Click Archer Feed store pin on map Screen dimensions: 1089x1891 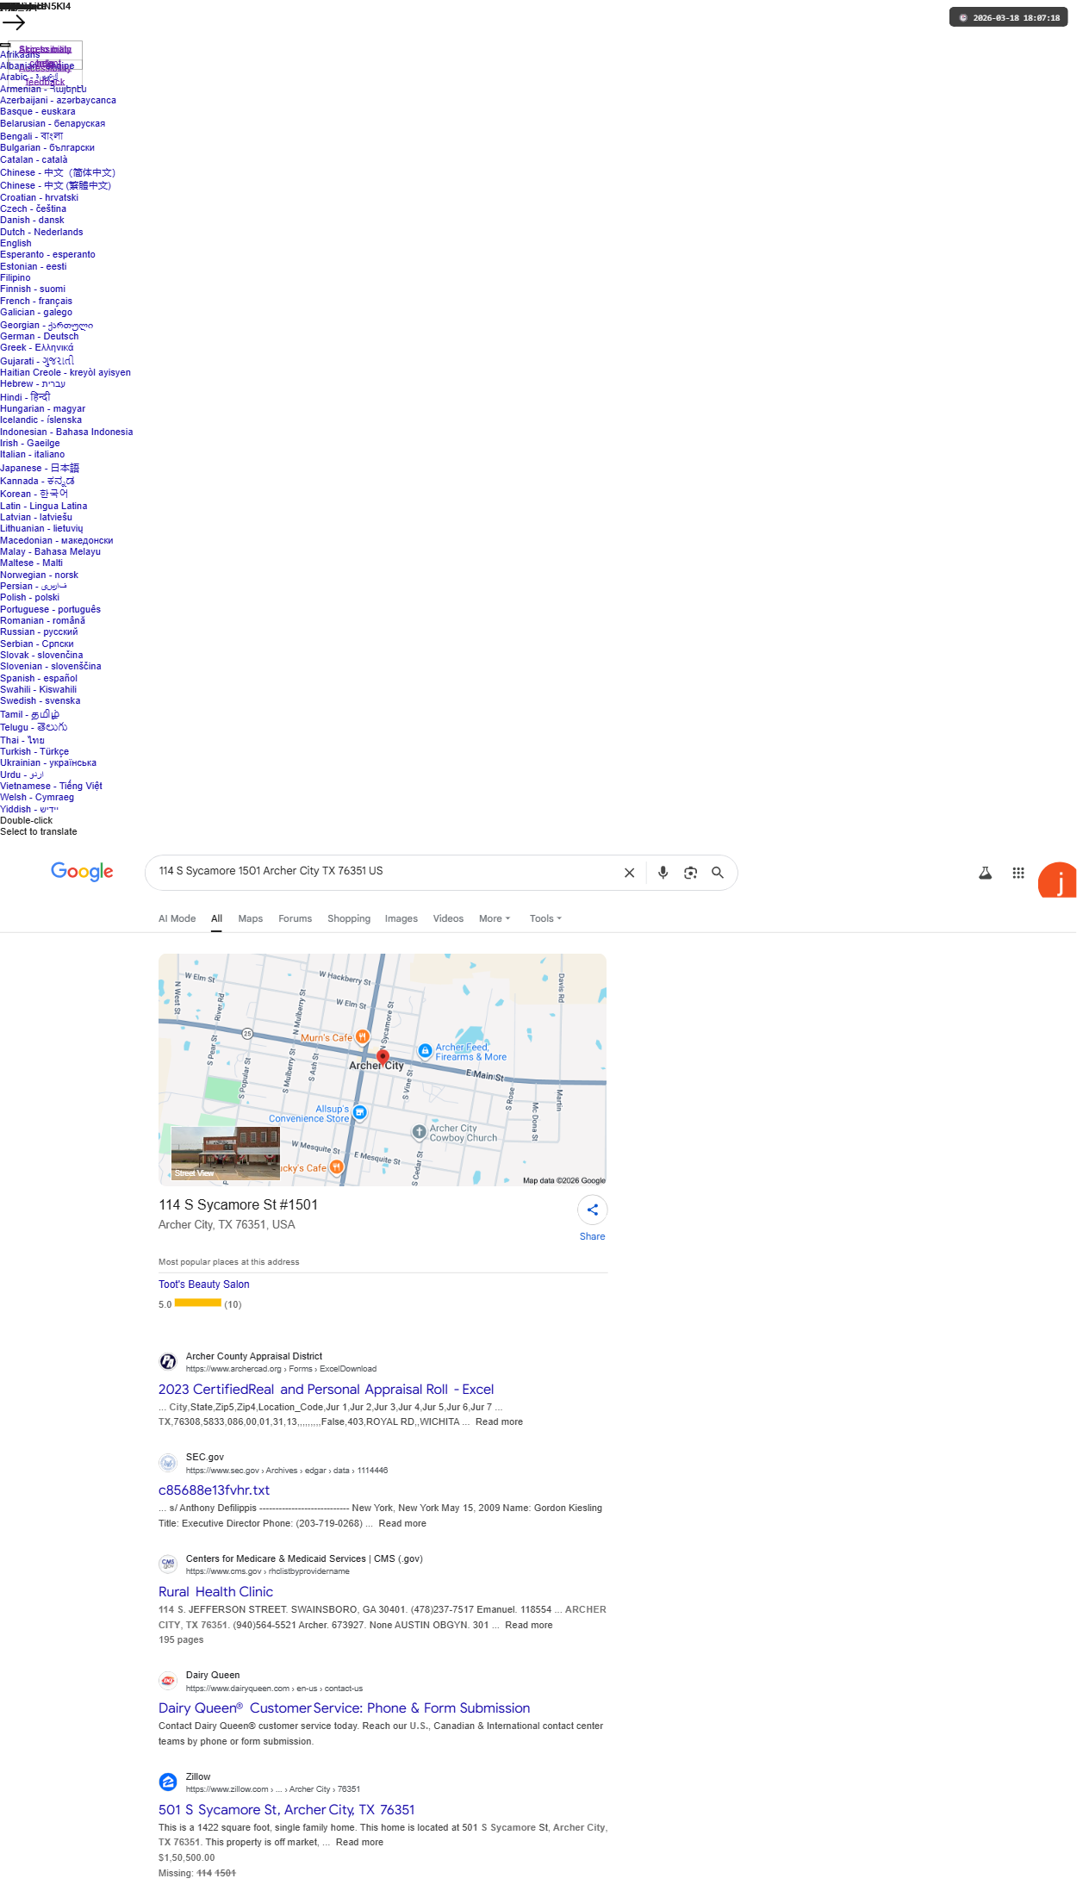425,1050
